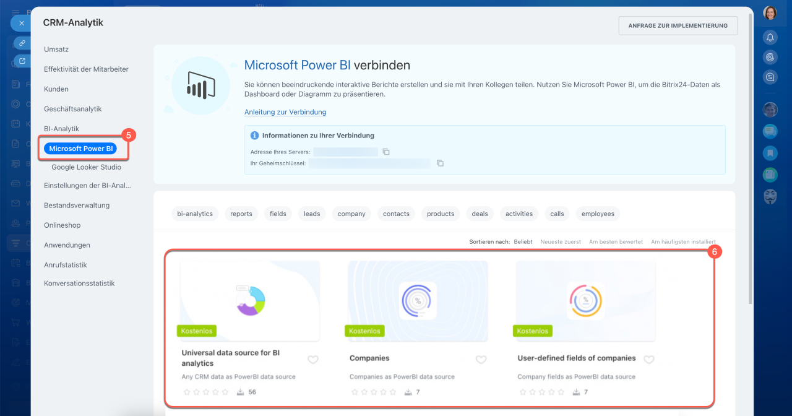Filter by contacts tag
792x416 pixels.
[396, 214]
